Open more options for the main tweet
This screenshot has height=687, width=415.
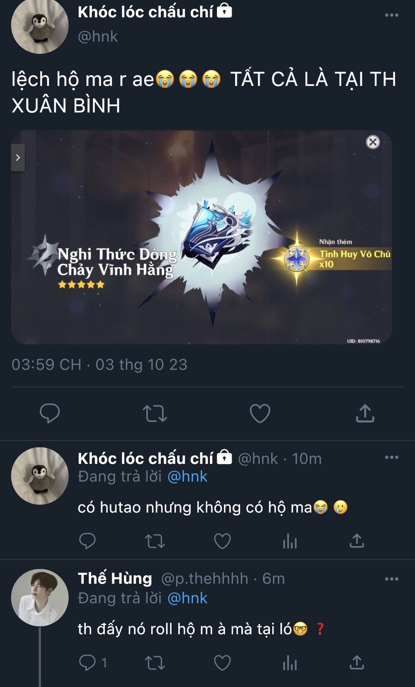[391, 15]
